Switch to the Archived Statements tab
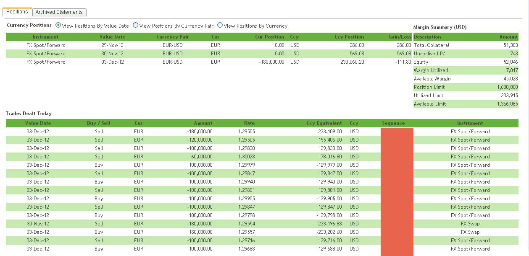 click(x=59, y=12)
